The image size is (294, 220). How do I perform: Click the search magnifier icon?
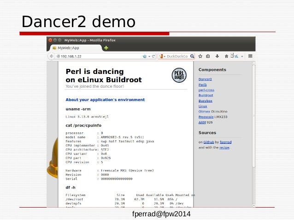pyautogui.click(x=192, y=56)
